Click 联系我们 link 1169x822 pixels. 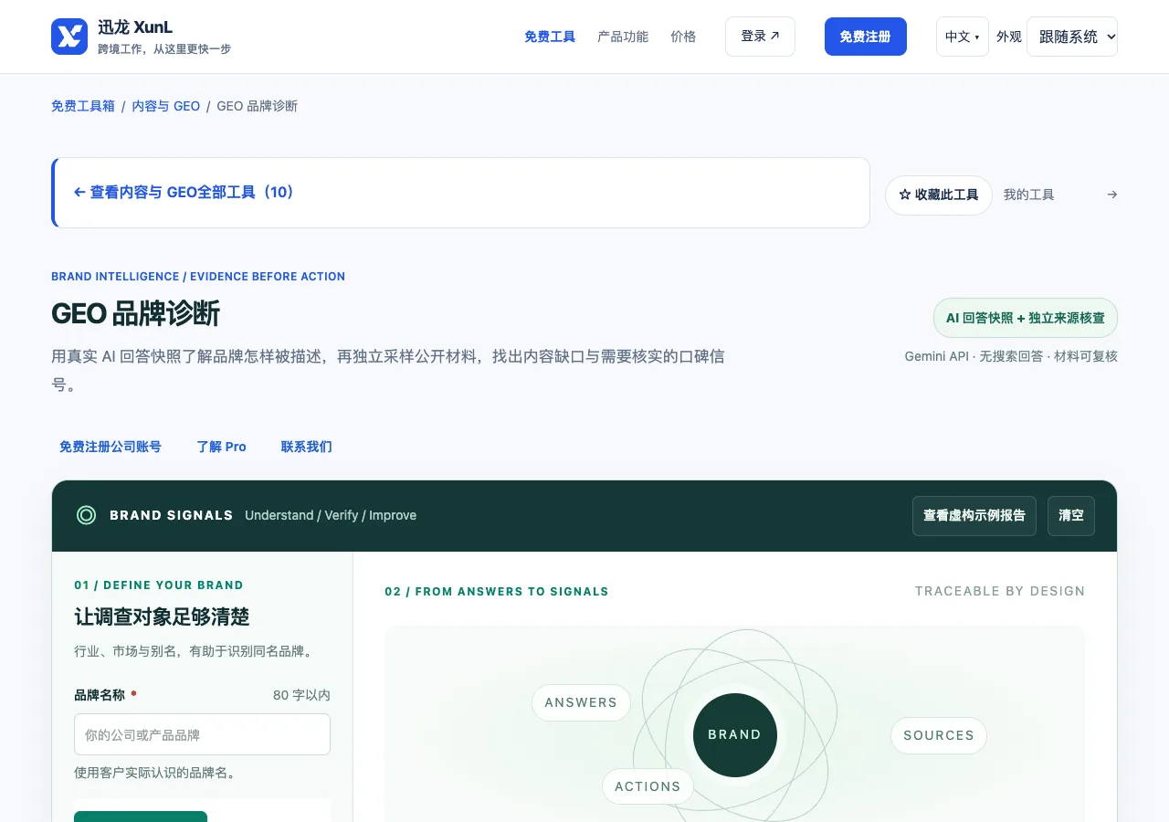pyautogui.click(x=307, y=447)
